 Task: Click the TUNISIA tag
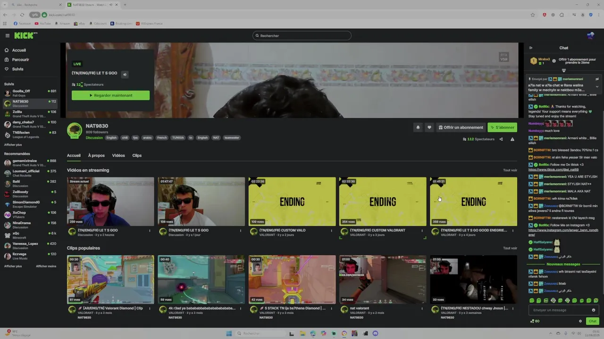(178, 138)
